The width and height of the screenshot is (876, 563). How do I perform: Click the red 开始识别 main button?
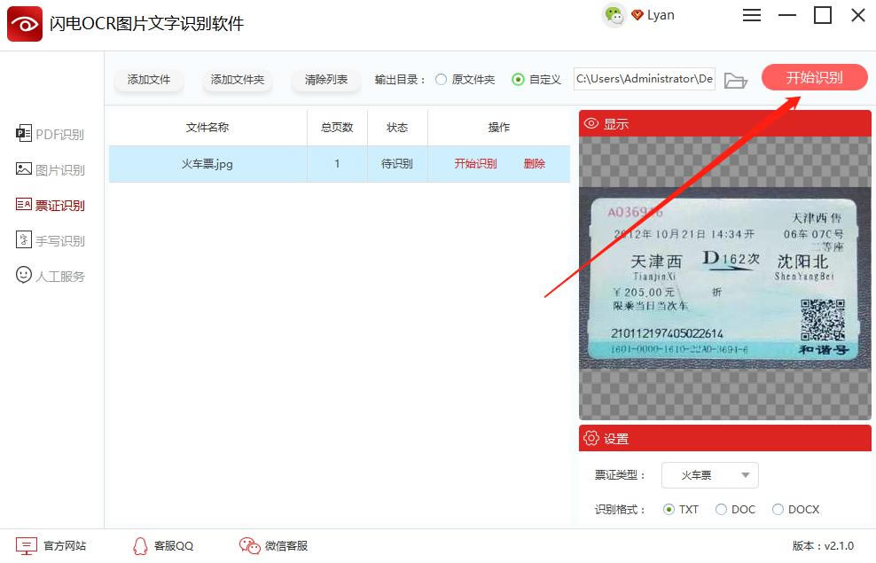[x=814, y=77]
